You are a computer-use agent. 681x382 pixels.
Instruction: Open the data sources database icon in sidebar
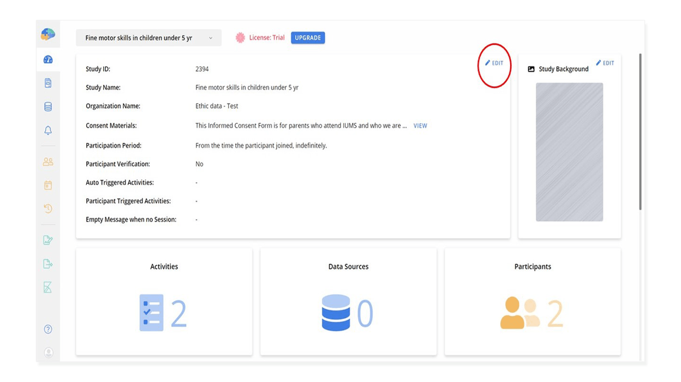48,107
